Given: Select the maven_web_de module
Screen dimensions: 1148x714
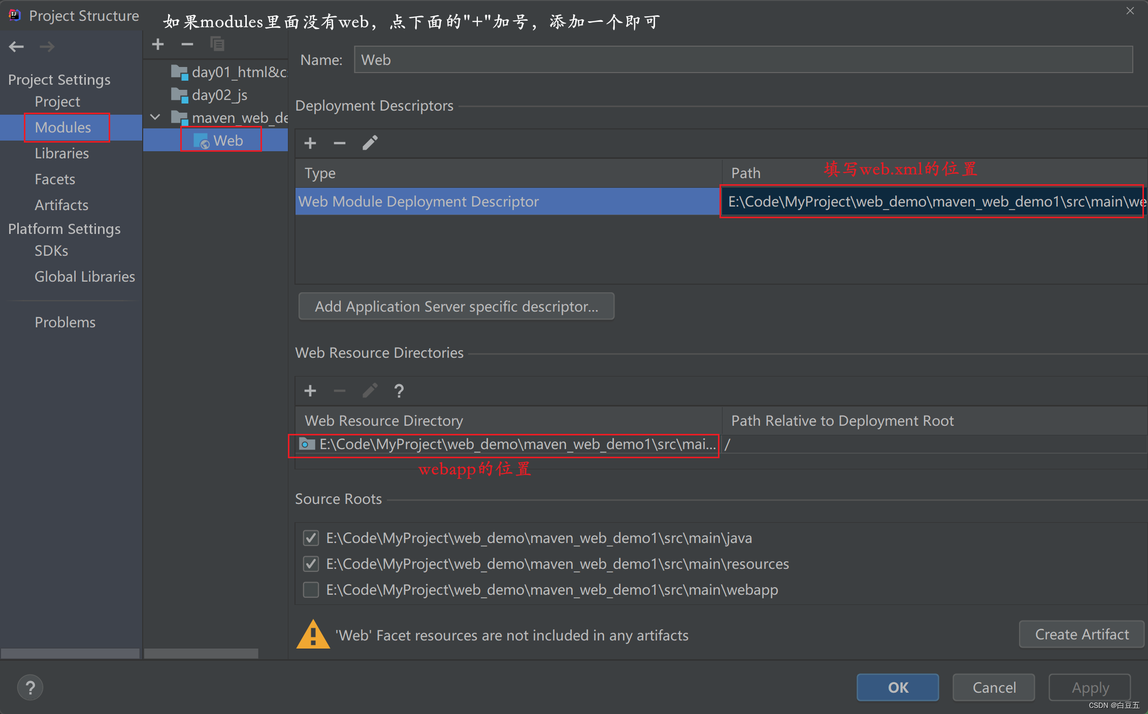Looking at the screenshot, I should (x=229, y=118).
